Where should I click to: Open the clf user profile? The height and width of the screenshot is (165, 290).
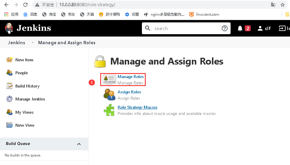(264, 28)
